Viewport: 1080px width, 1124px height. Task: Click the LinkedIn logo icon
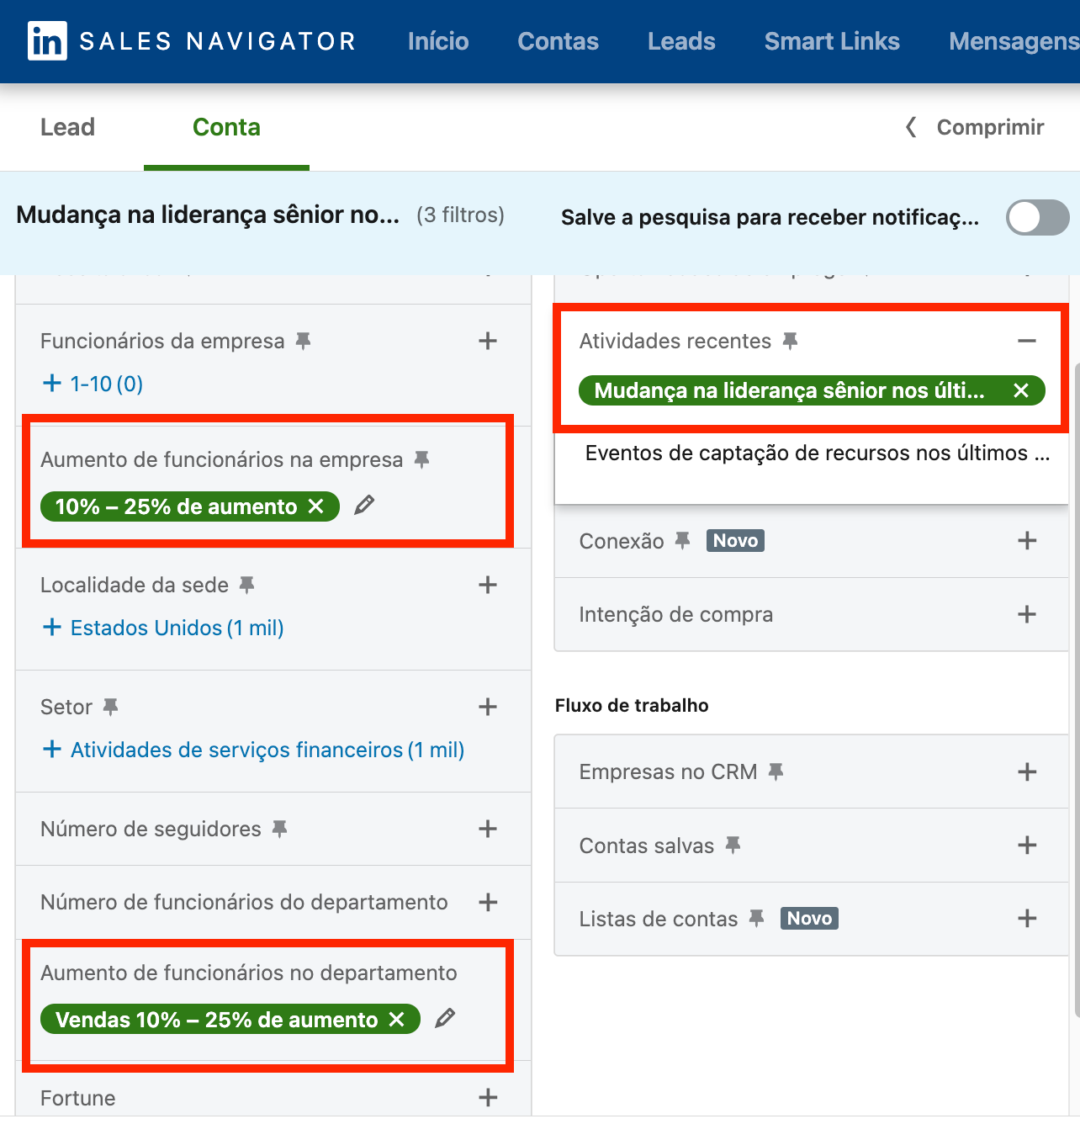click(x=46, y=41)
